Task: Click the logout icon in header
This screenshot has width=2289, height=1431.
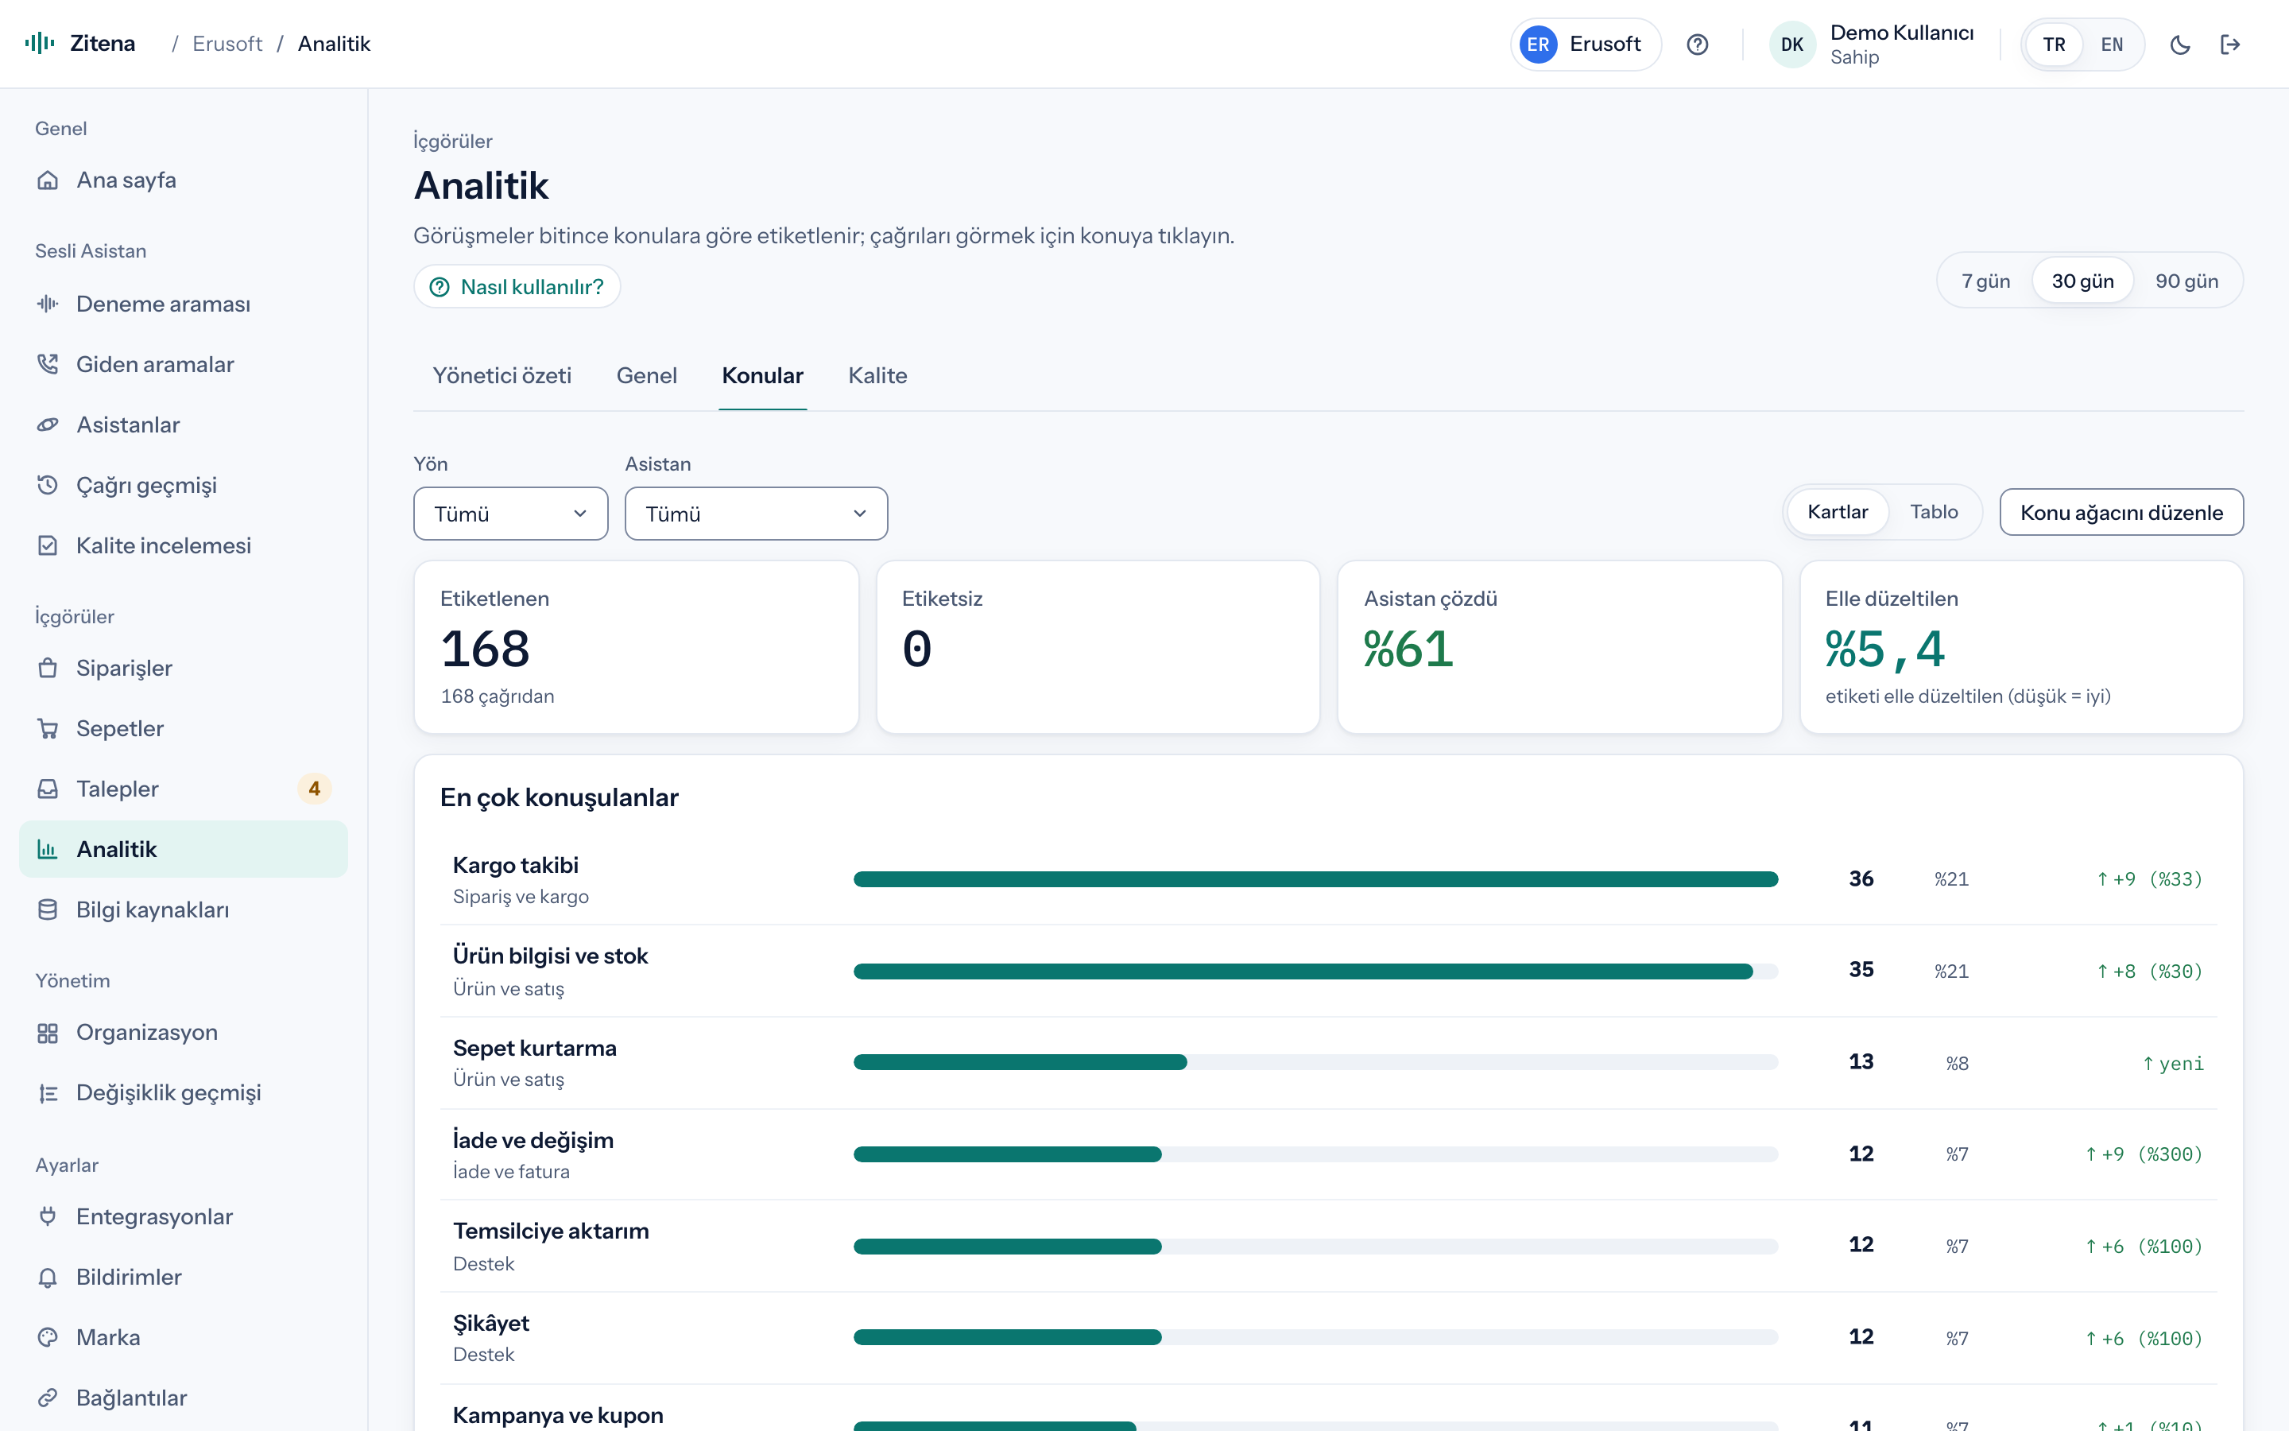Action: (x=2229, y=45)
